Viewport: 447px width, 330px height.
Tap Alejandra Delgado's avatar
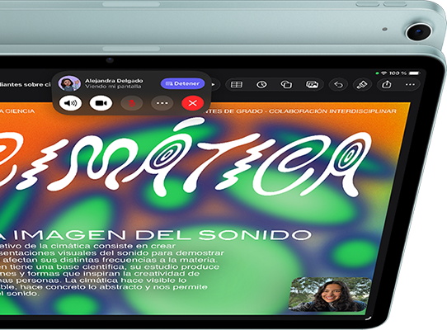69,83
